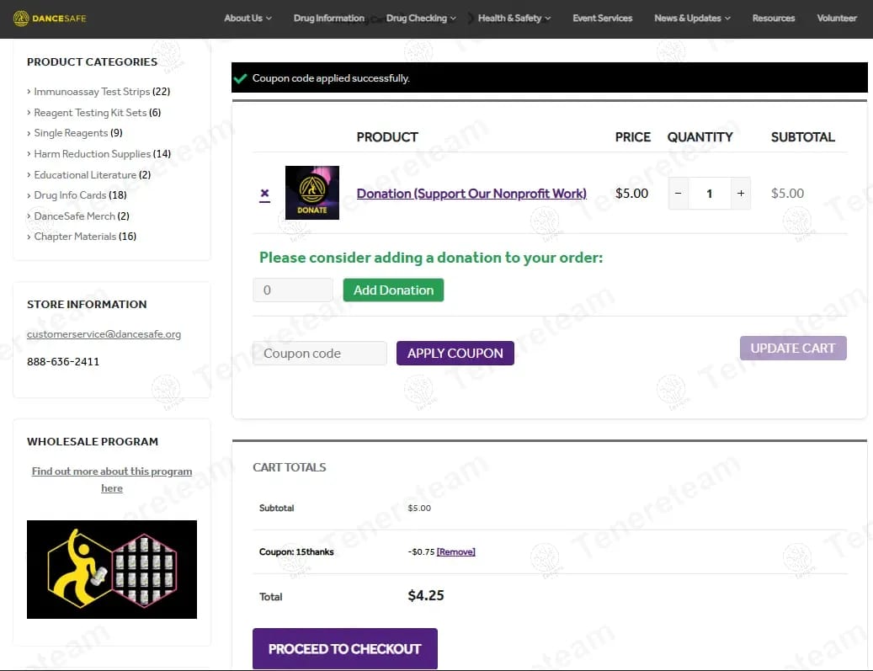The height and width of the screenshot is (671, 873).
Task: Click the phone number 888-636-2411
Action: [63, 361]
